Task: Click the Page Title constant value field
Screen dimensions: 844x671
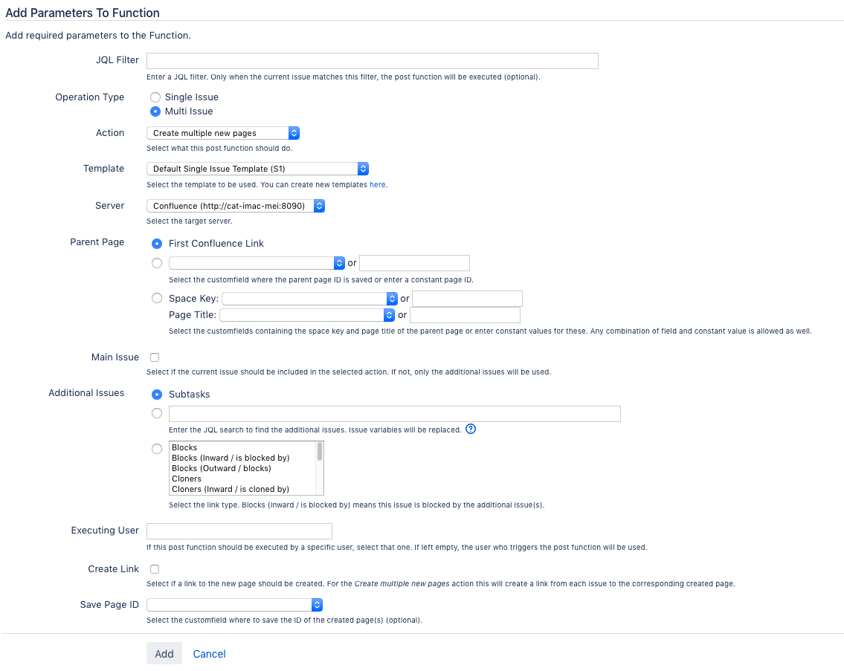Action: [x=465, y=315]
